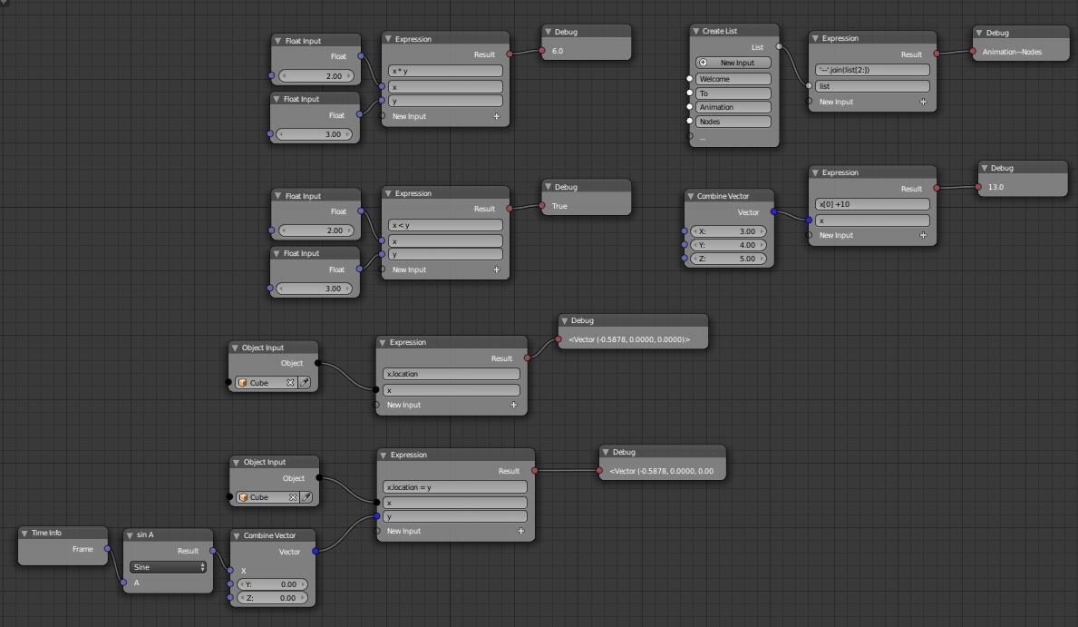Click the eyedropper in the Object Input feeding 'x.location = y'
Viewport: 1078px width, 627px height.
[x=306, y=497]
